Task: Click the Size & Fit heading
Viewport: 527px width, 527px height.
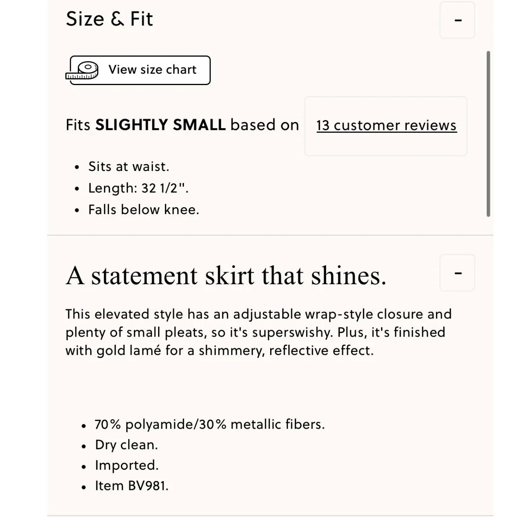Action: [109, 19]
